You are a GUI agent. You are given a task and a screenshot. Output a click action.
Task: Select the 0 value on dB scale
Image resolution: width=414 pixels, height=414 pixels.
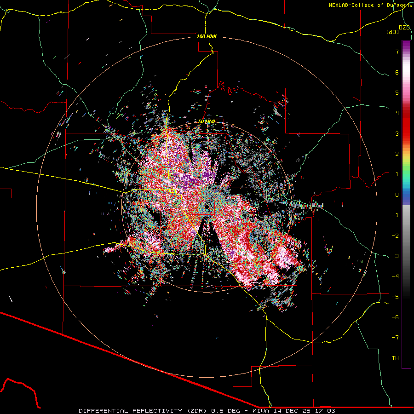click(397, 195)
